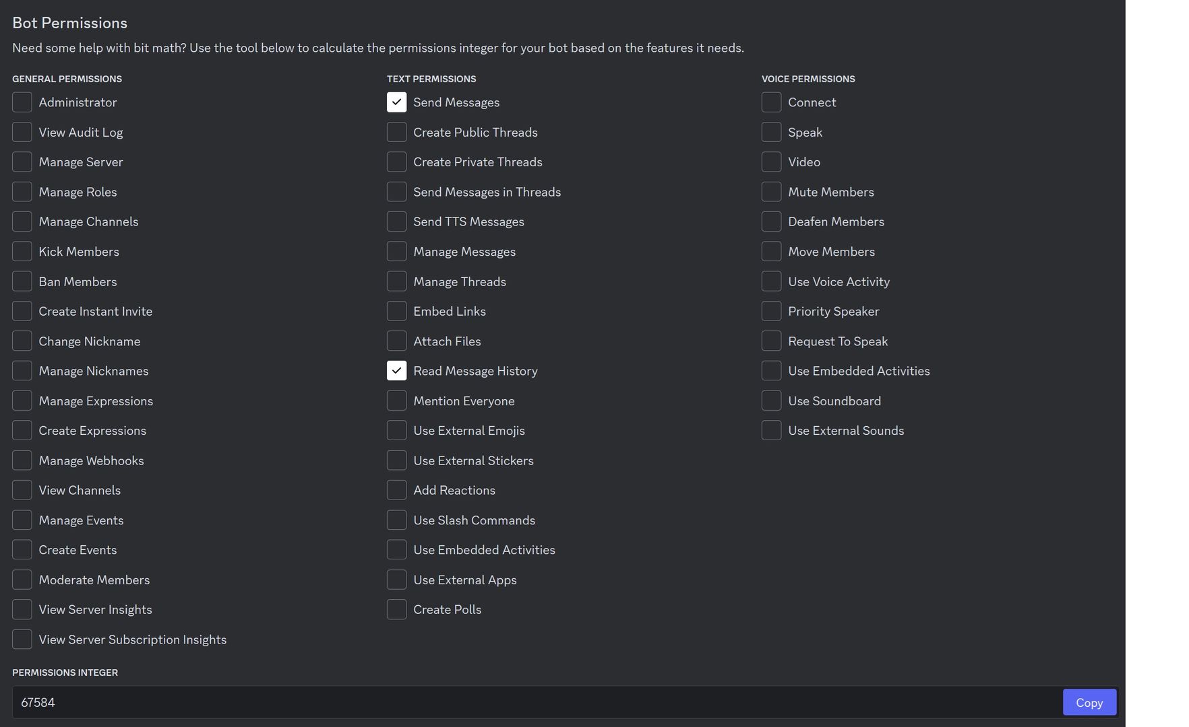Viewport: 1189px width, 727px height.
Task: Check View Server Subscription Insights box
Action: pos(22,639)
